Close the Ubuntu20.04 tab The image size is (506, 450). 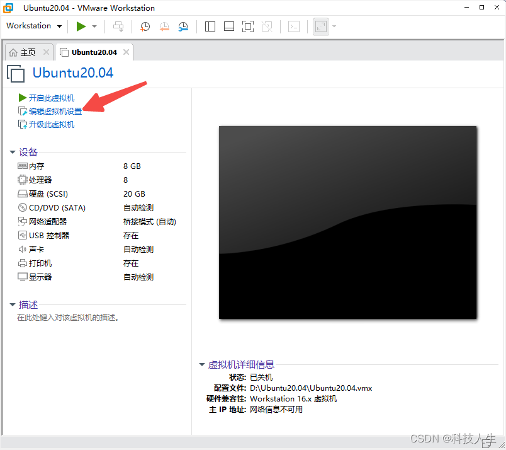(126, 52)
